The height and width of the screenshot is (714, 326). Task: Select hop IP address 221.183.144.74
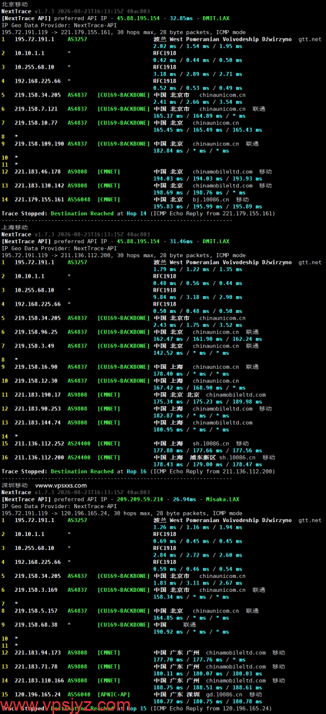tap(38, 423)
